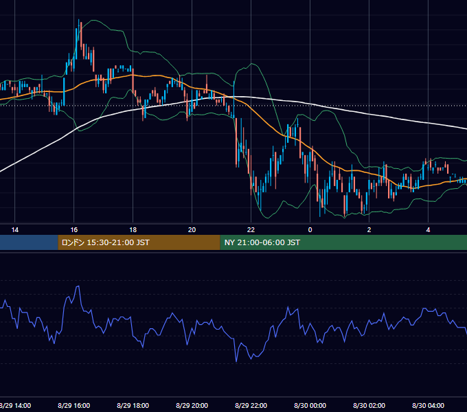Viewport: 467px width, 412px height.
Task: Click hour label 0 on time axis
Action: pos(310,230)
